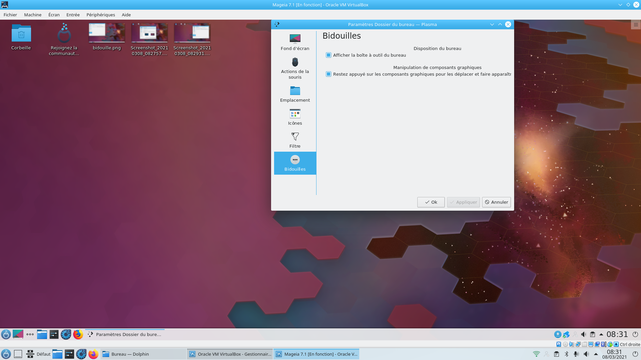
Task: Launch file manager from guest panel
Action: pos(42,334)
